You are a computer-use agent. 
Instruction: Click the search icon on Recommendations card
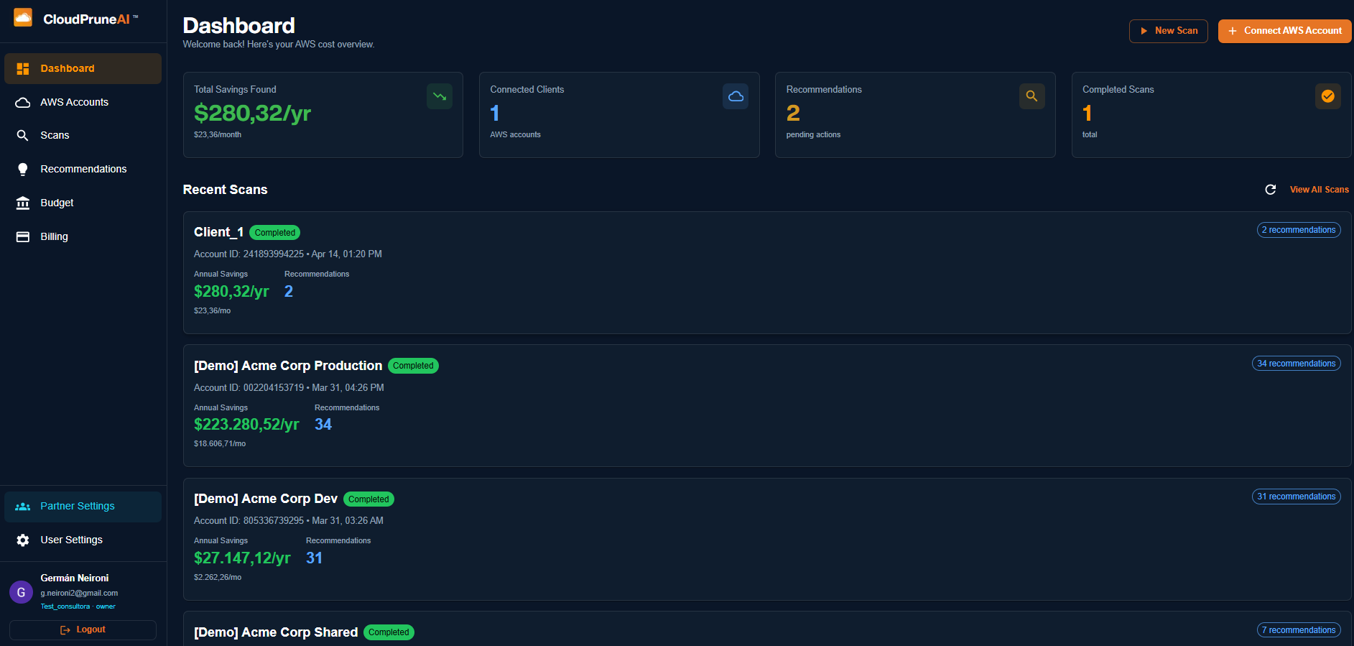(x=1031, y=96)
